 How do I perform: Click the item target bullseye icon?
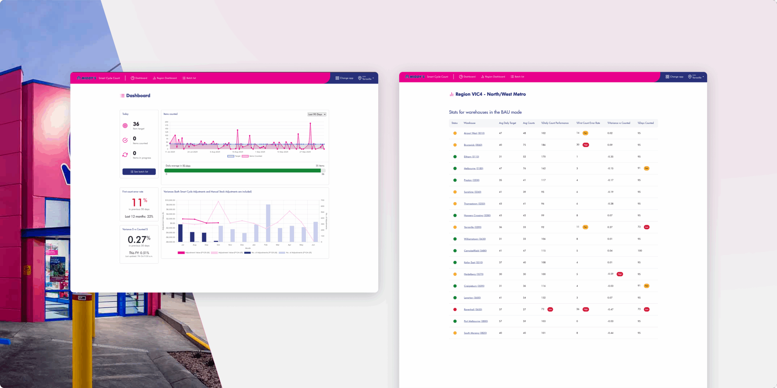(125, 126)
